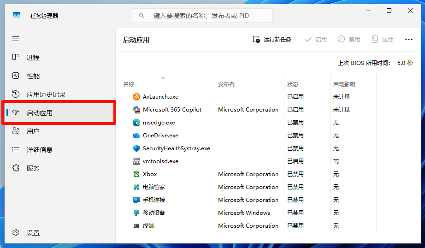Select the Xbox name text

[150, 174]
